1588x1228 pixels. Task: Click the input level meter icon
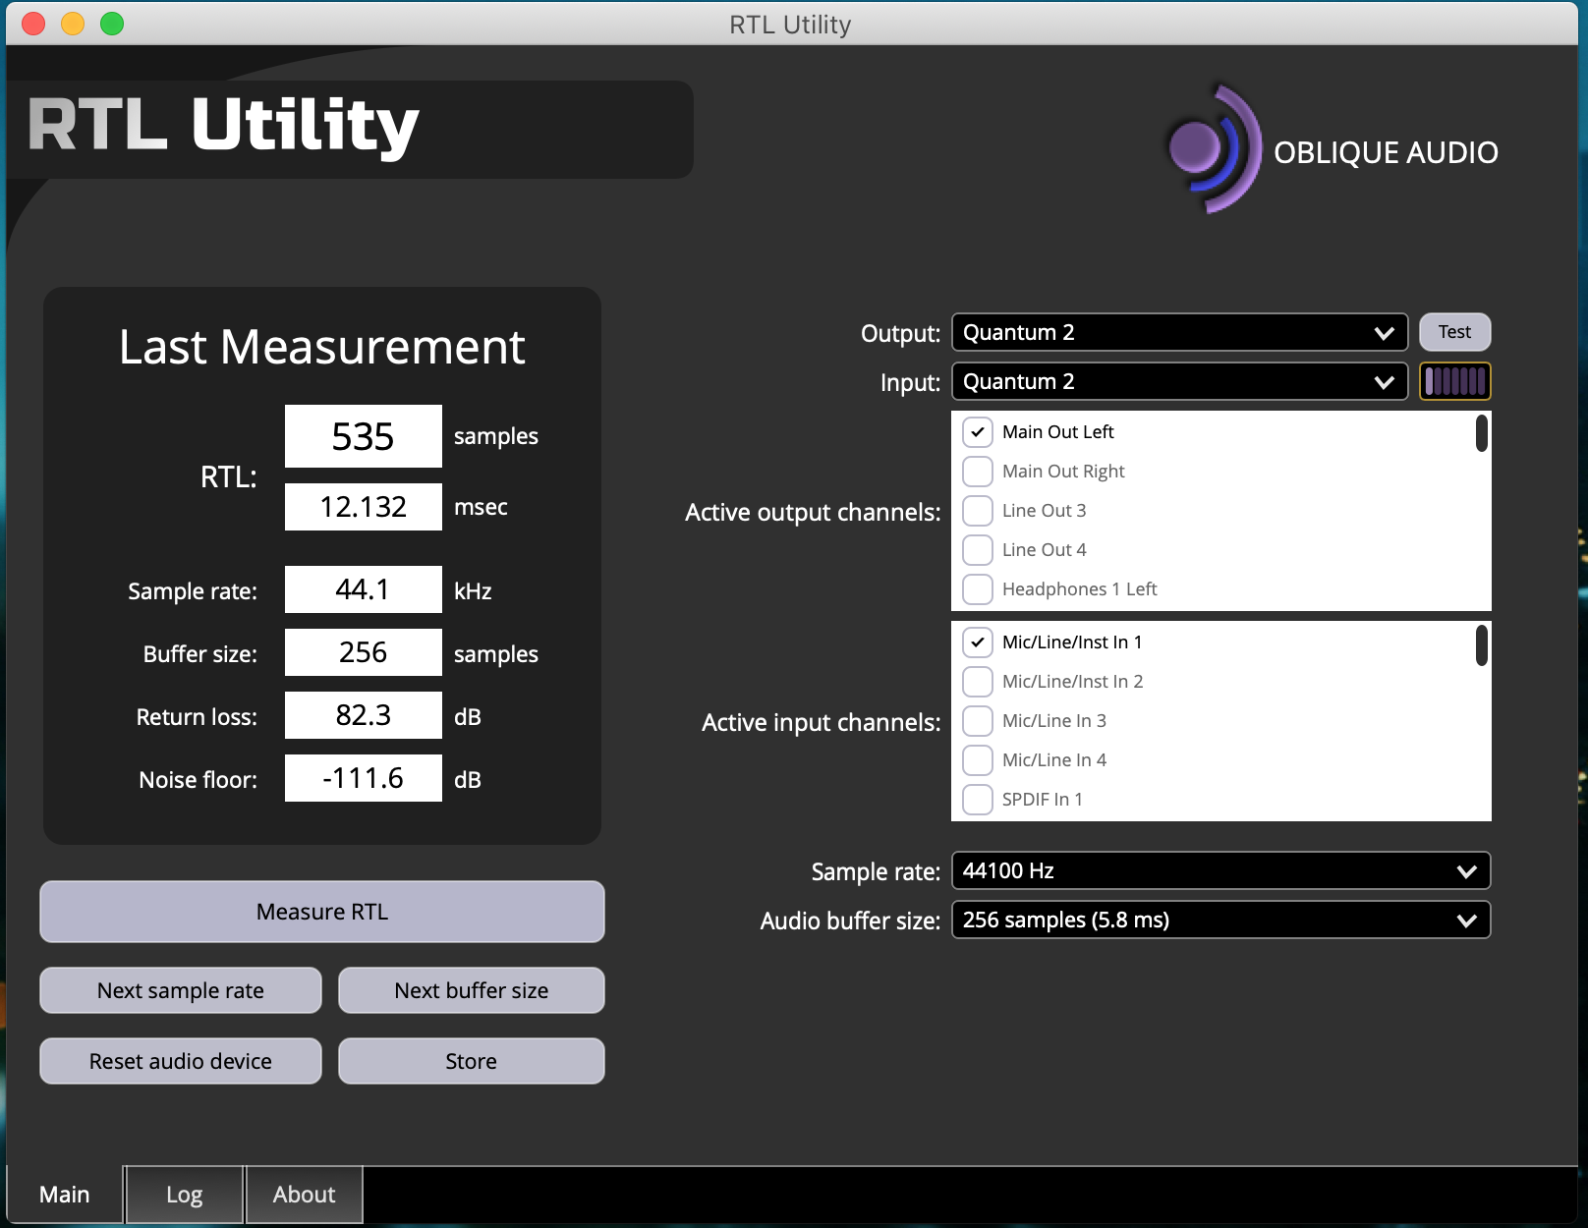(1454, 381)
